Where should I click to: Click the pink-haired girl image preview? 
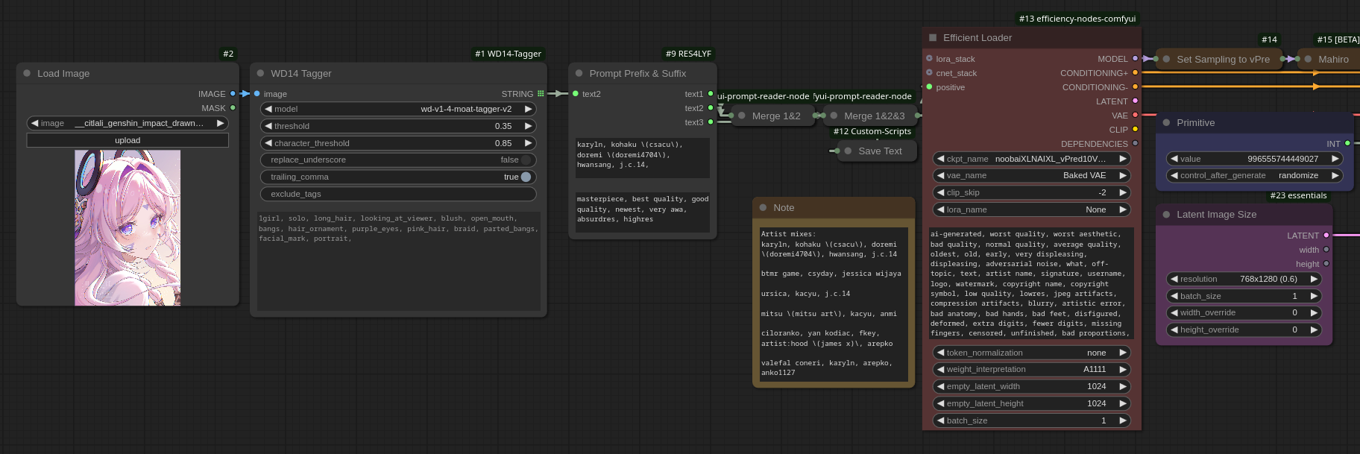tap(127, 227)
